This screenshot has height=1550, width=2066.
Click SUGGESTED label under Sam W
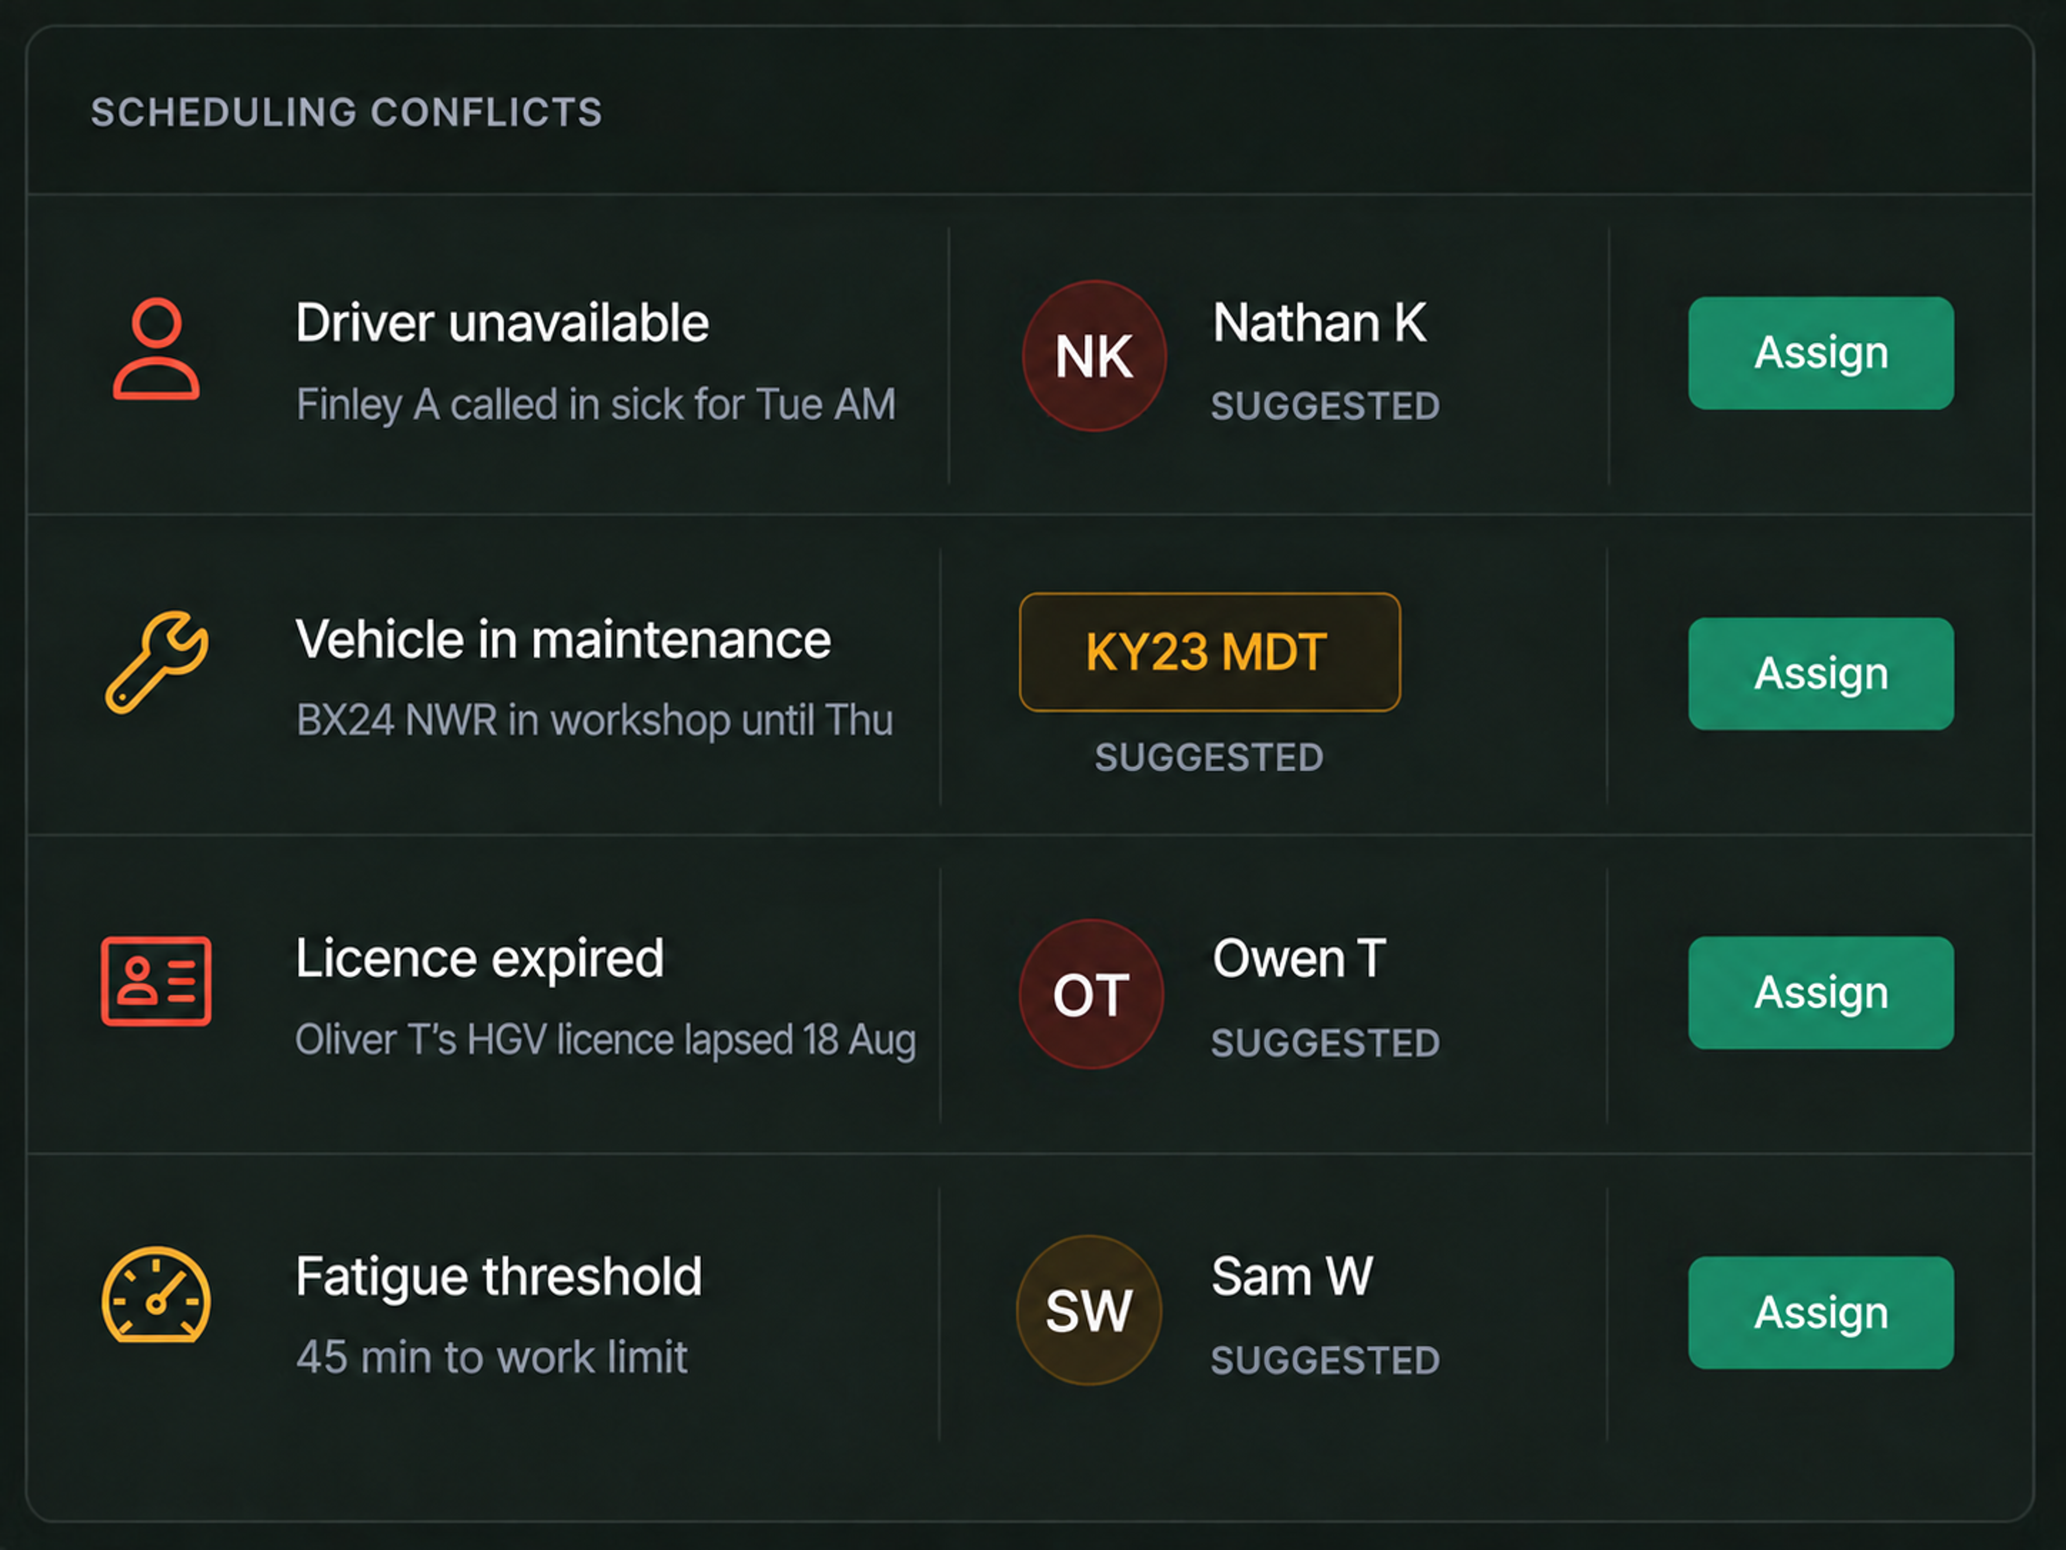click(1325, 1361)
